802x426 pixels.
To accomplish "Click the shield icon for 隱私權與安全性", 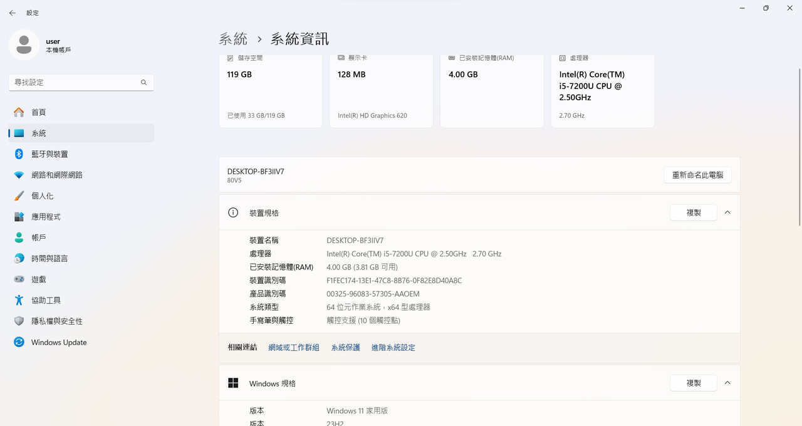I will (19, 321).
